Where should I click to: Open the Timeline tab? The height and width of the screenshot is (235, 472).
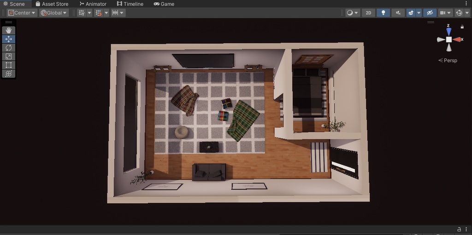click(130, 4)
